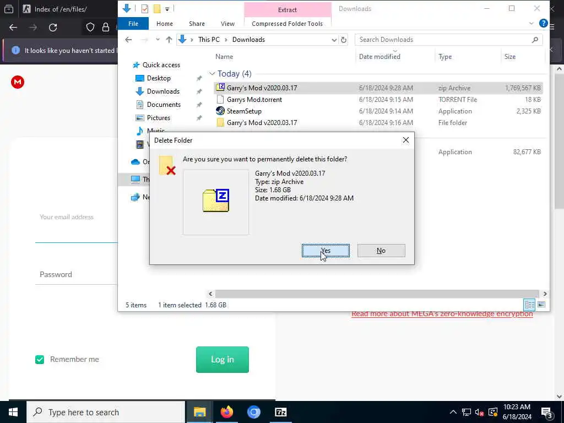The width and height of the screenshot is (564, 423).
Task: Close the Delete Folder dialog
Action: (406, 140)
